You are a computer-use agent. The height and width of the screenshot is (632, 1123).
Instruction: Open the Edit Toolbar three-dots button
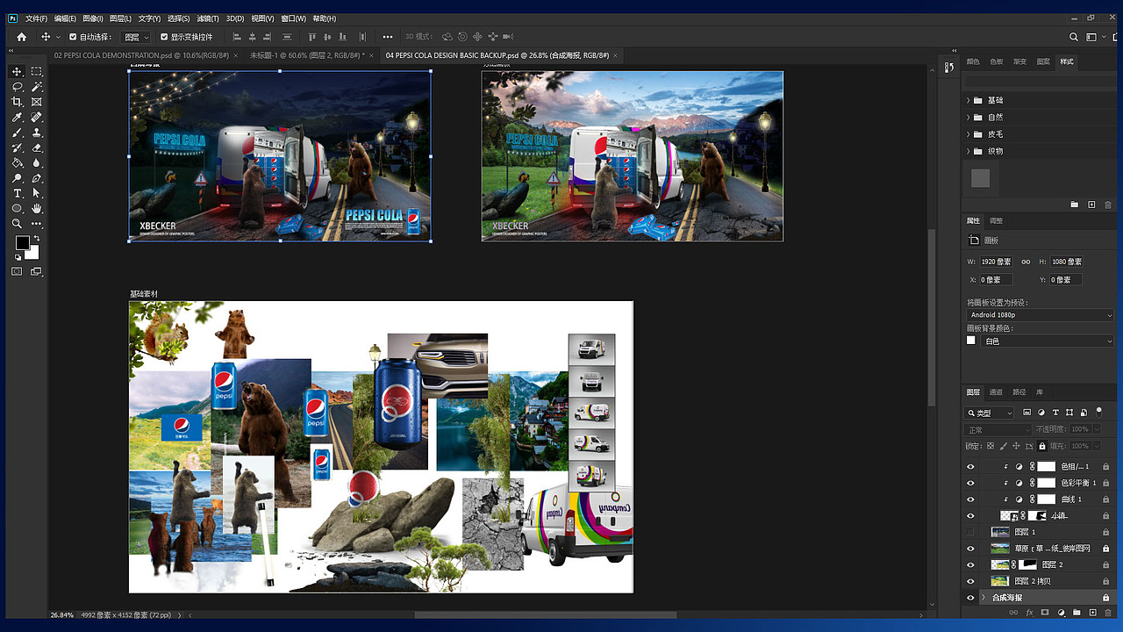coord(36,224)
